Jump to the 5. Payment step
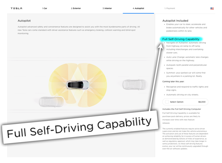 170,8
